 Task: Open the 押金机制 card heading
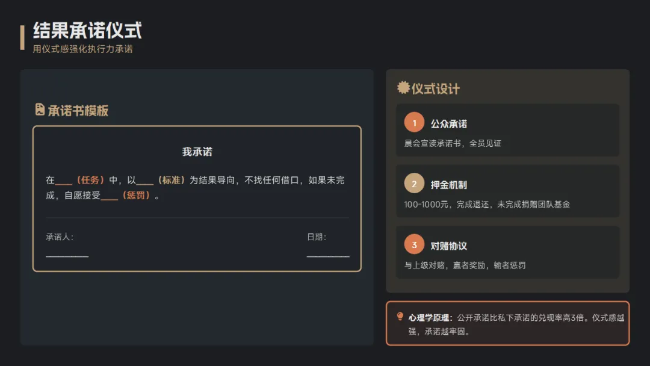click(x=448, y=185)
